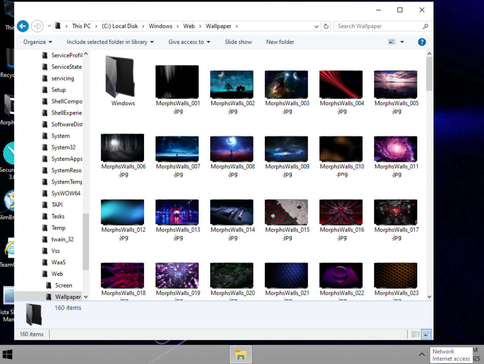Screen dimensions: 484x364
Task: Switch to large thumbnails view in status bar
Action: tap(426, 334)
